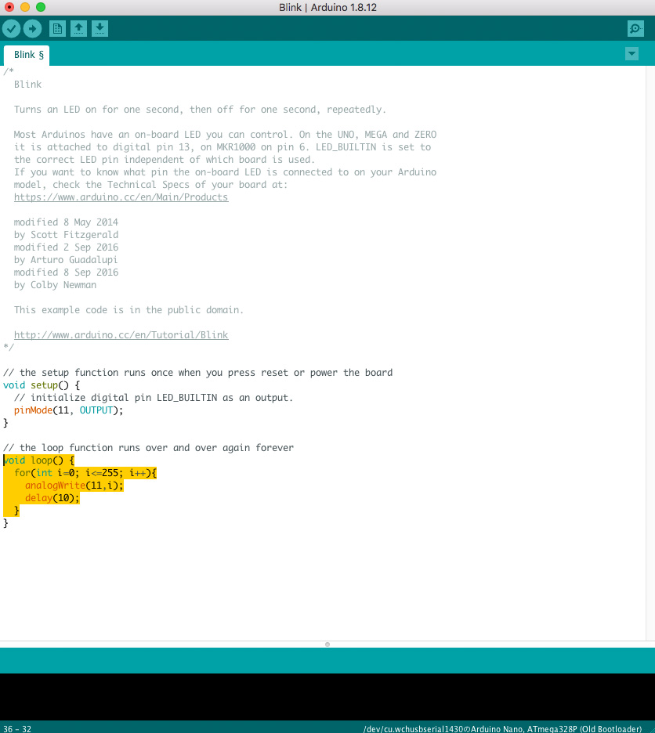The image size is (655, 733).
Task: Click 'it is attached to digital pin 13' line
Action: (x=223, y=147)
